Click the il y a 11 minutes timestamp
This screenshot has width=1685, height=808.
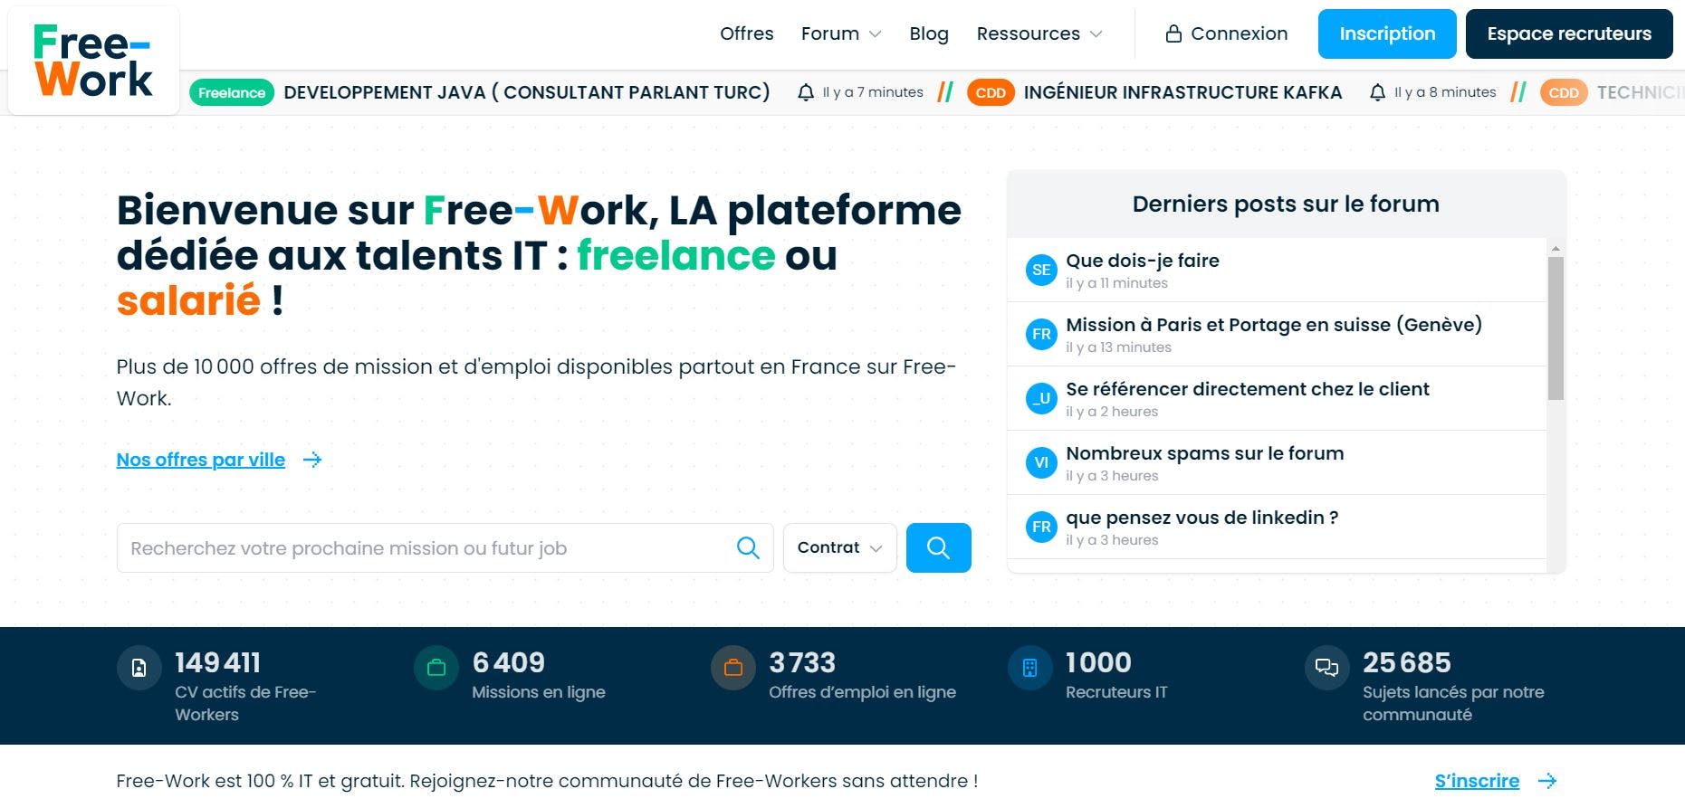pyautogui.click(x=1116, y=283)
